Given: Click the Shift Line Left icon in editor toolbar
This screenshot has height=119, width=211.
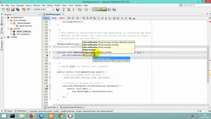Looking at the screenshot, I should [x=114, y=18].
